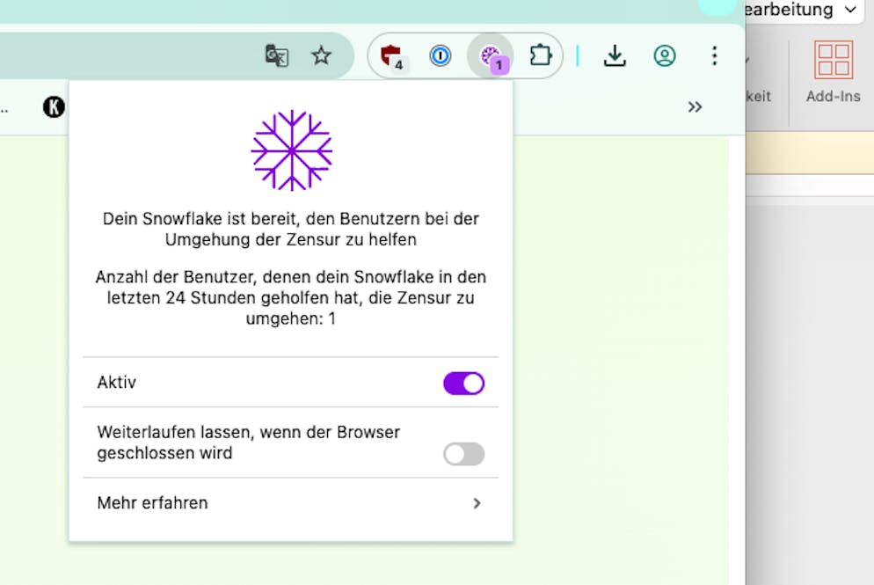Open the Downloads arrow icon
The image size is (874, 585).
[615, 55]
